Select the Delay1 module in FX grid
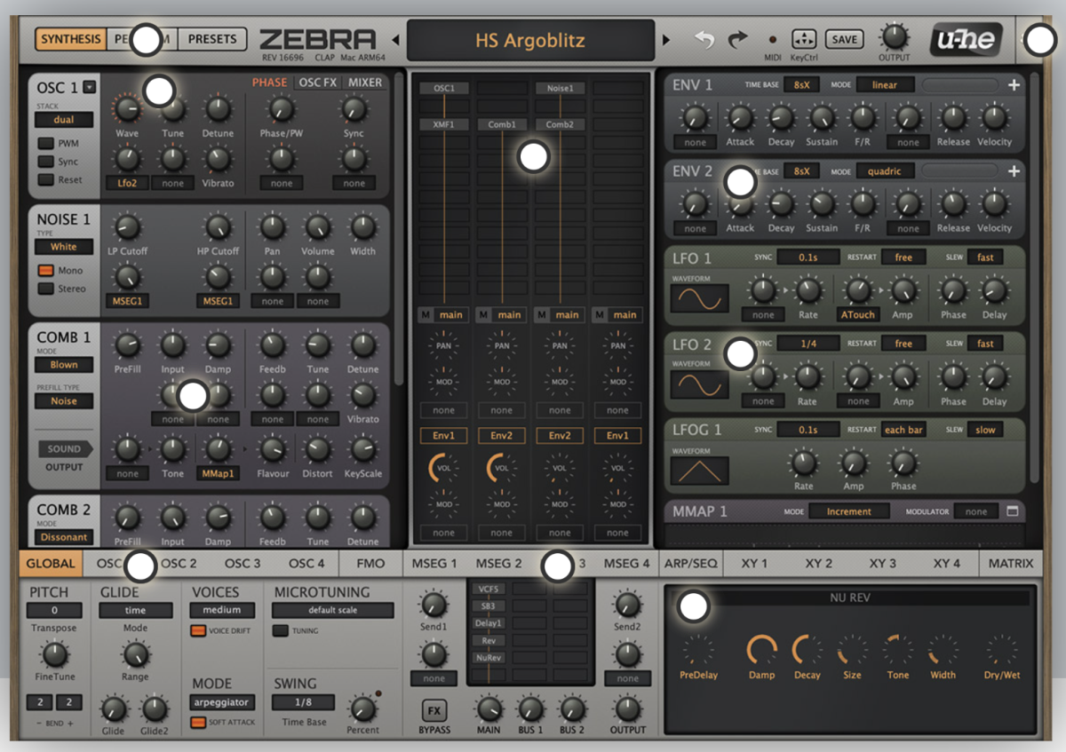This screenshot has width=1066, height=752. click(489, 623)
